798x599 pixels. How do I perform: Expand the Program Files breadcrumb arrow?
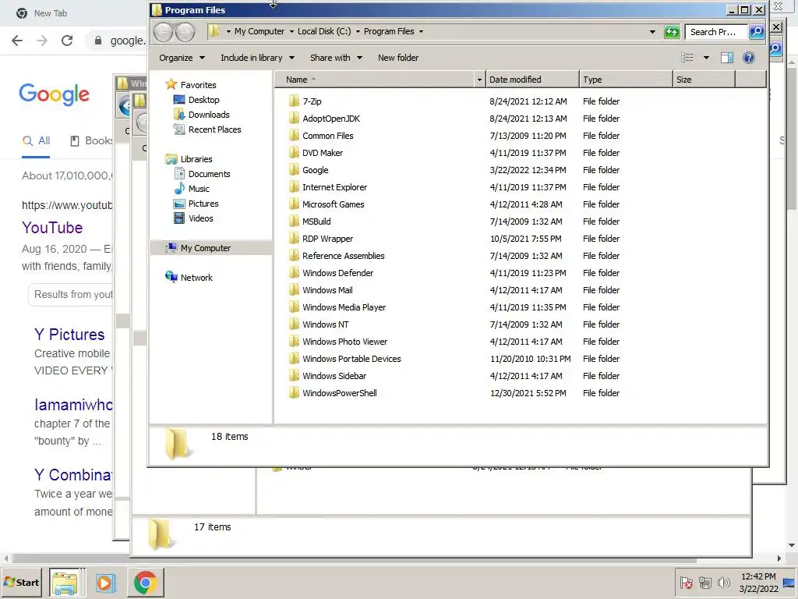click(421, 31)
